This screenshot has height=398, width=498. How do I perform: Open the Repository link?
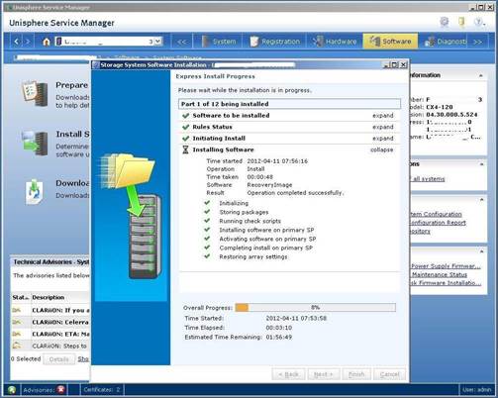click(421, 232)
